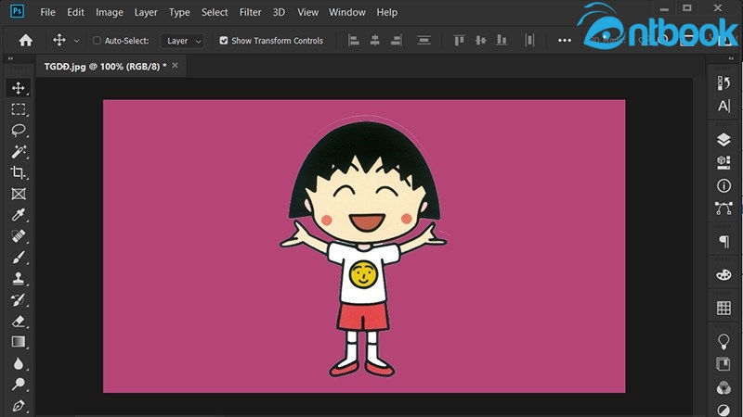The width and height of the screenshot is (743, 417).
Task: Open the Image menu
Action: click(110, 12)
